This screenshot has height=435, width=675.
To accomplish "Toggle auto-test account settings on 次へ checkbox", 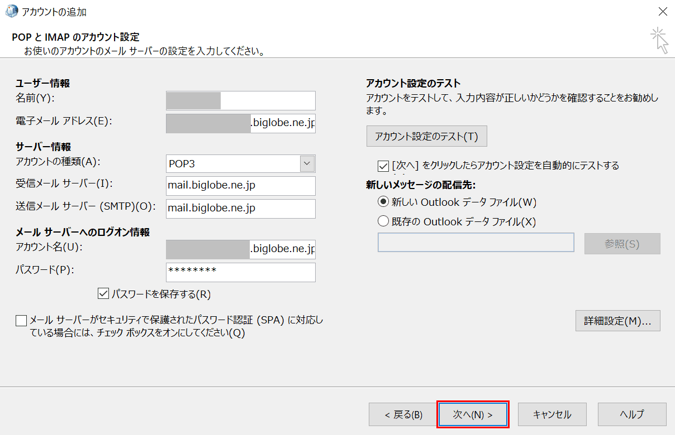I will [383, 166].
